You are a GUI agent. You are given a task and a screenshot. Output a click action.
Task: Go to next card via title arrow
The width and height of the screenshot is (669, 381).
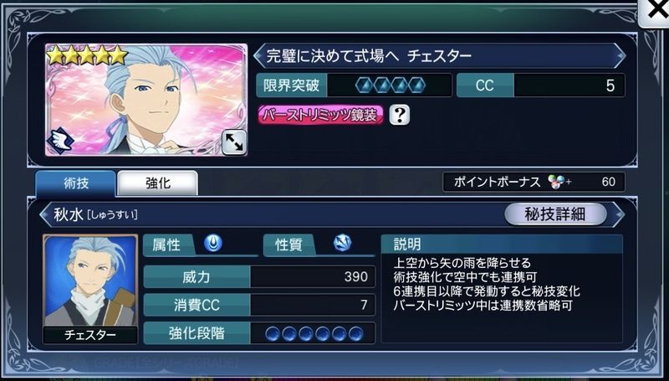click(x=620, y=55)
